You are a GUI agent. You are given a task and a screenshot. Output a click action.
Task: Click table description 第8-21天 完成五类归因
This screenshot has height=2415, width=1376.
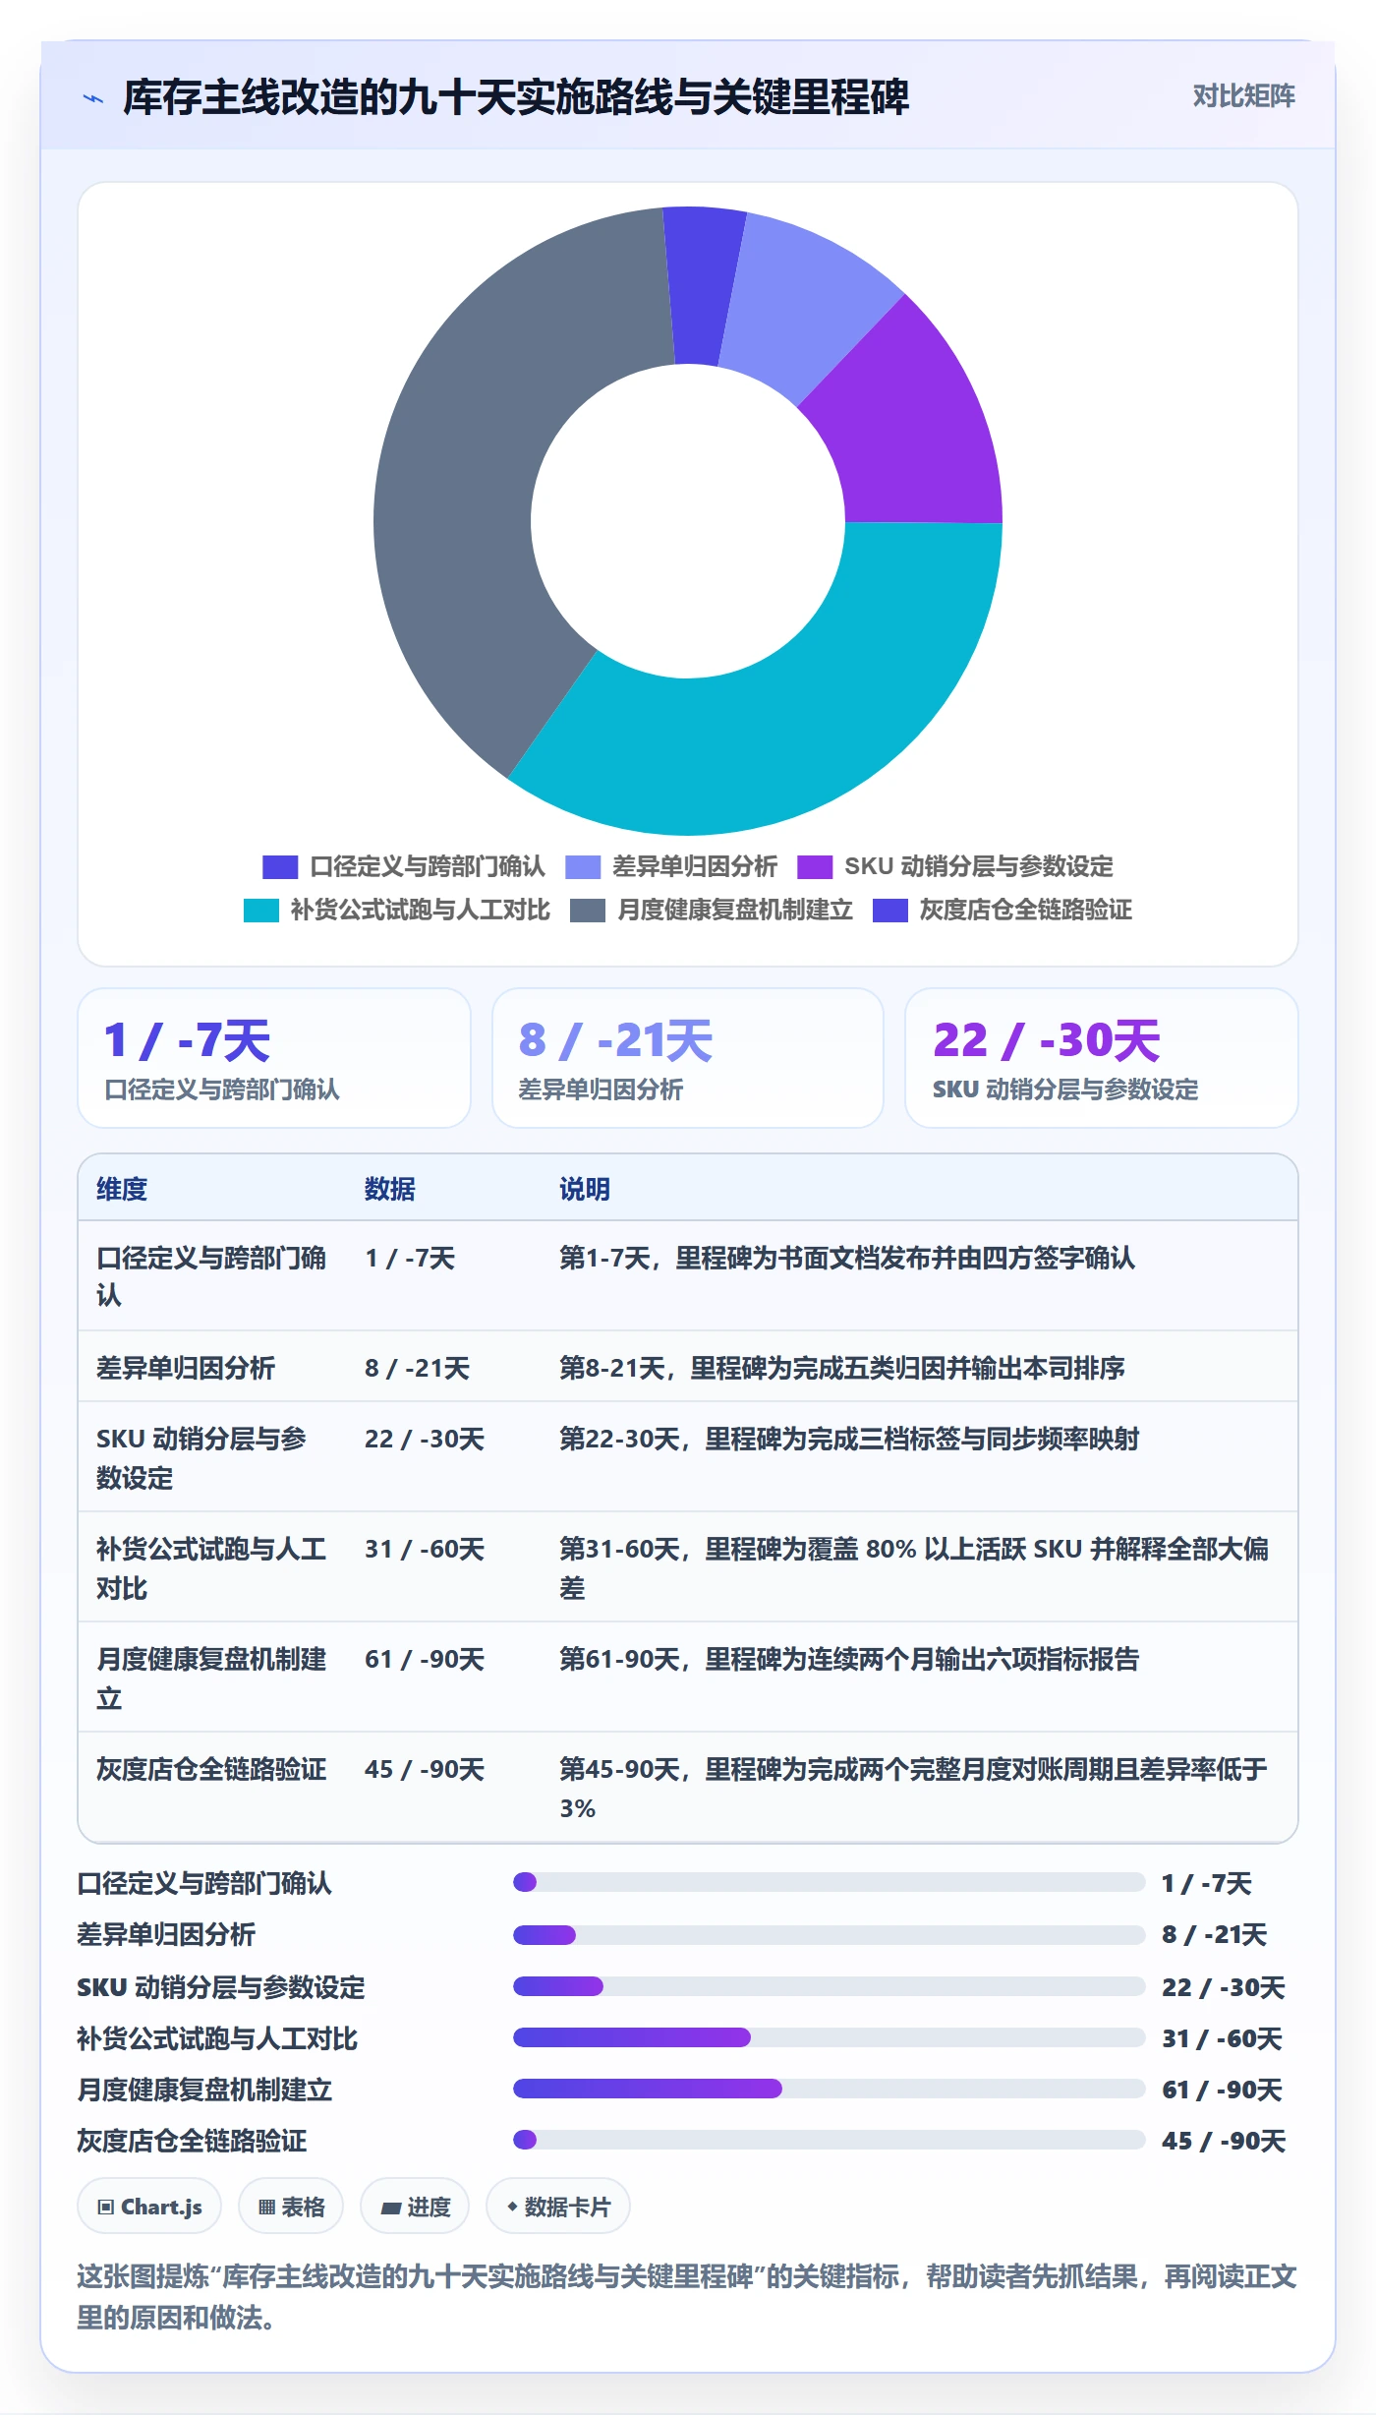[x=842, y=1368]
